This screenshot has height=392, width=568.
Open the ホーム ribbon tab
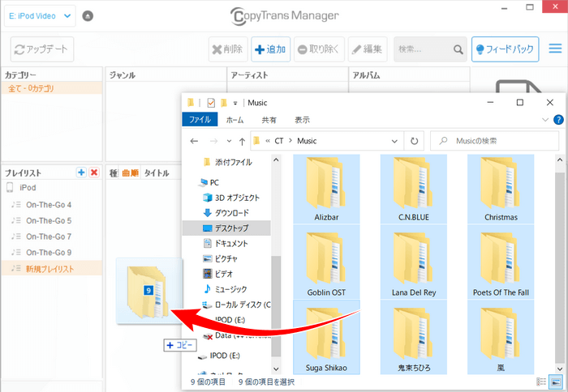click(x=235, y=120)
